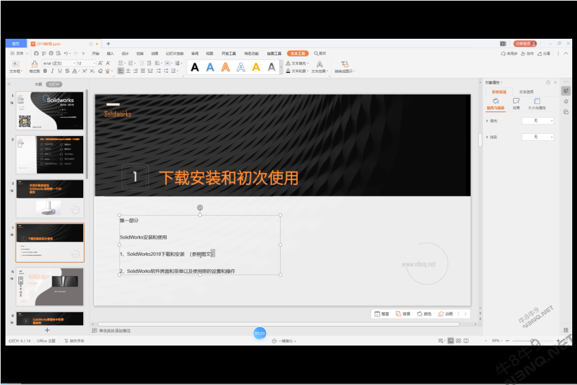Toggle Italic formatting

pyautogui.click(x=52, y=71)
